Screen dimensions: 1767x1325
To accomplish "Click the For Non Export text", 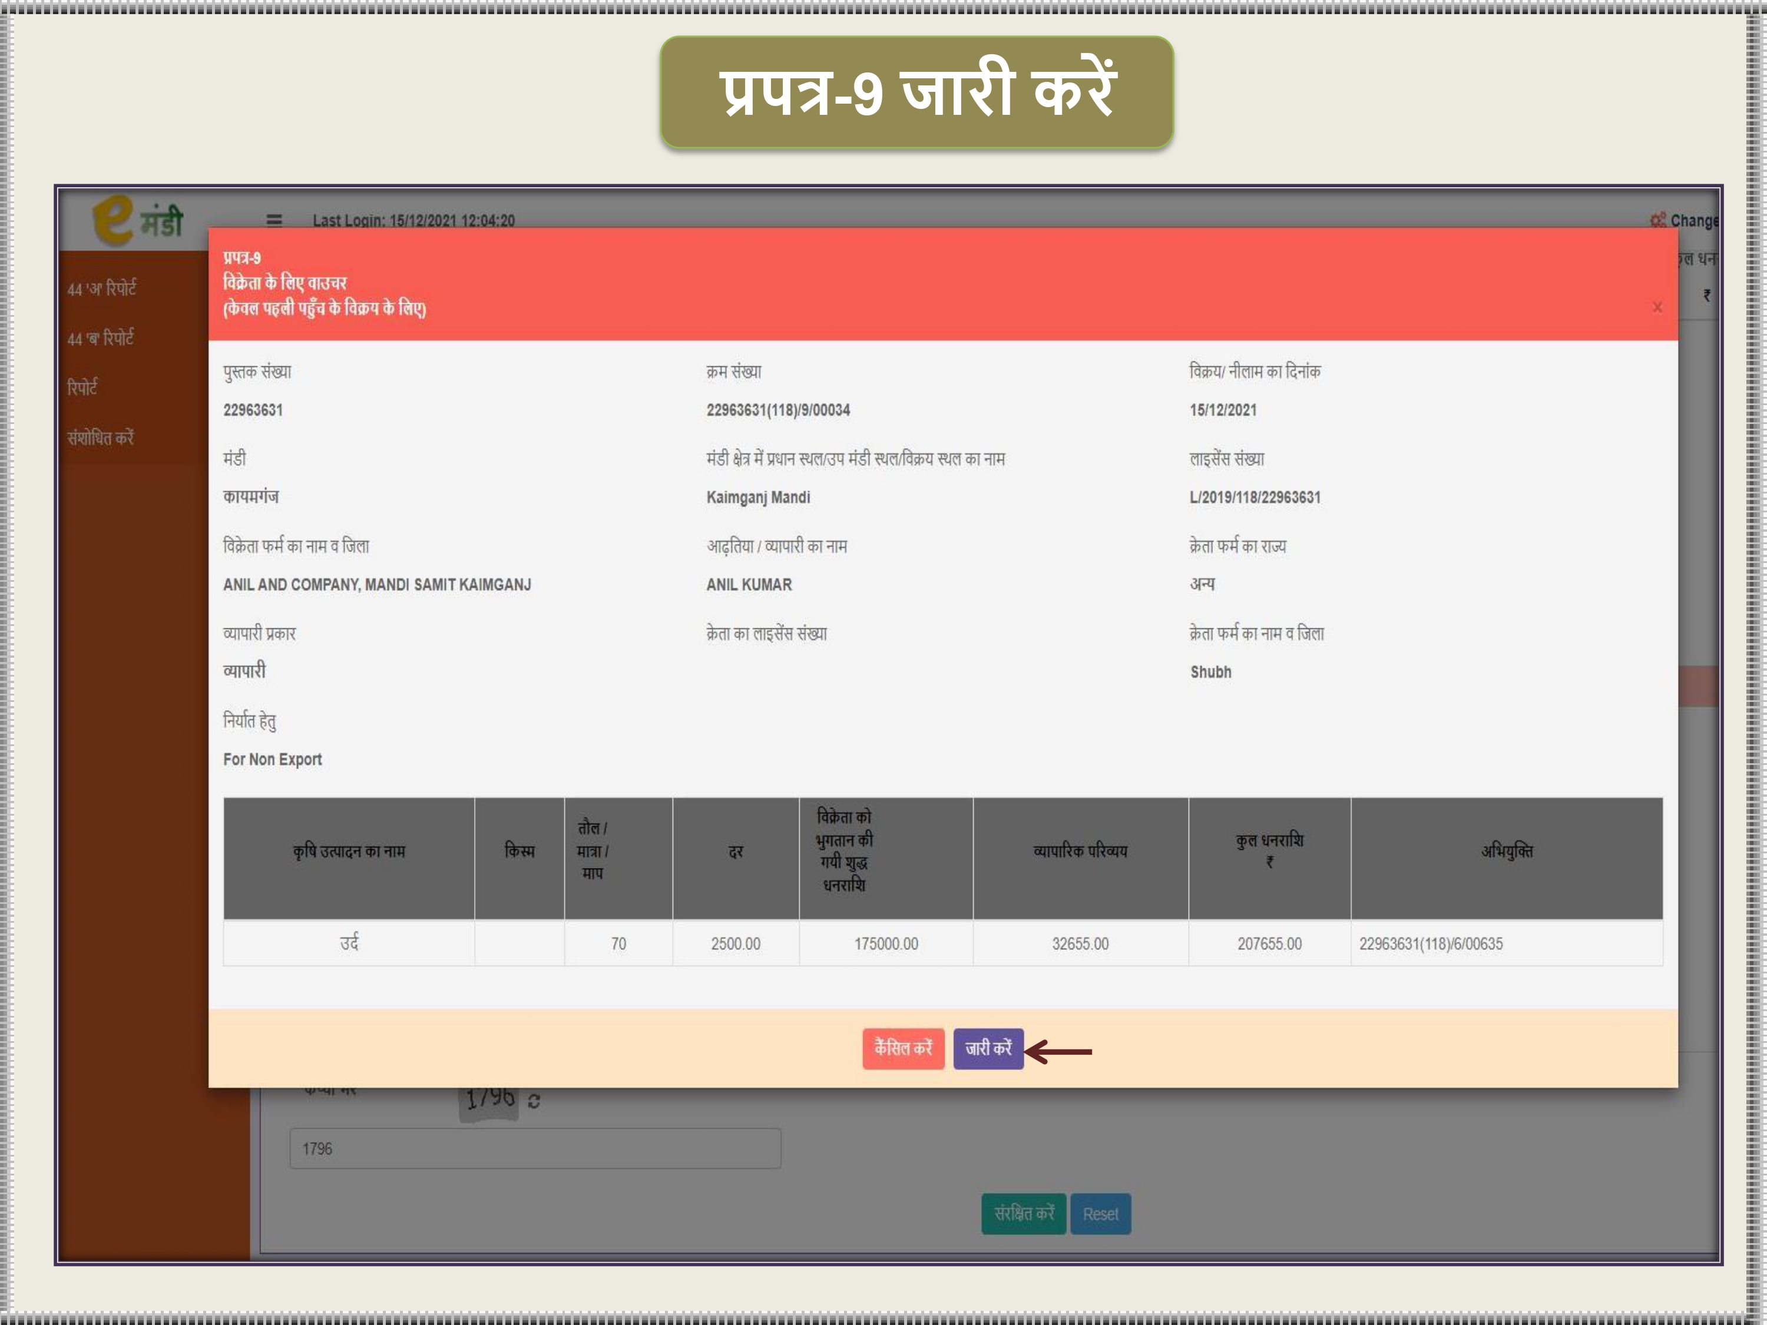I will coord(272,760).
